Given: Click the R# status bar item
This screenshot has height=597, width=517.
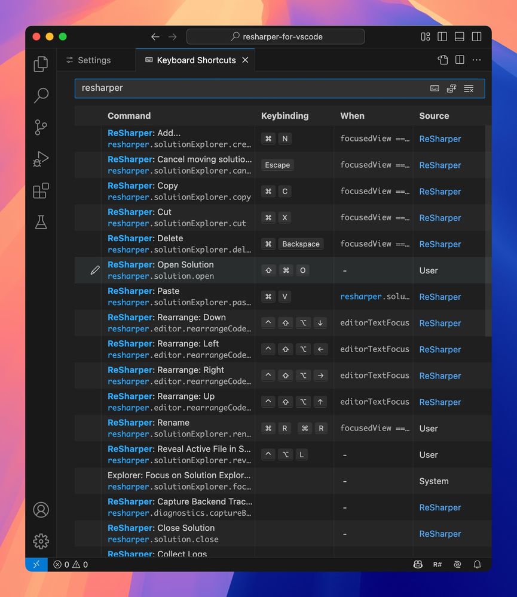Looking at the screenshot, I should pyautogui.click(x=438, y=564).
